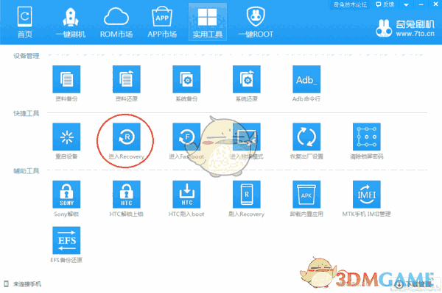Select the 实用工具 tab
Viewport: 442px width, 293px height.
click(x=208, y=22)
